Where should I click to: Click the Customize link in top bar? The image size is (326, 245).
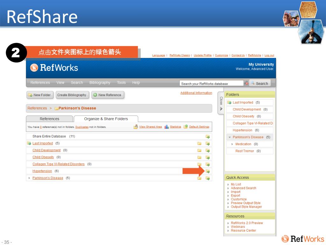point(222,55)
